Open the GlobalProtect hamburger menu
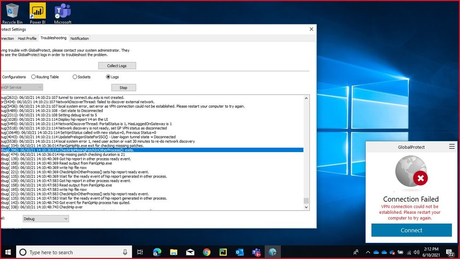Screen dimensions: 460x259 (x=452, y=147)
